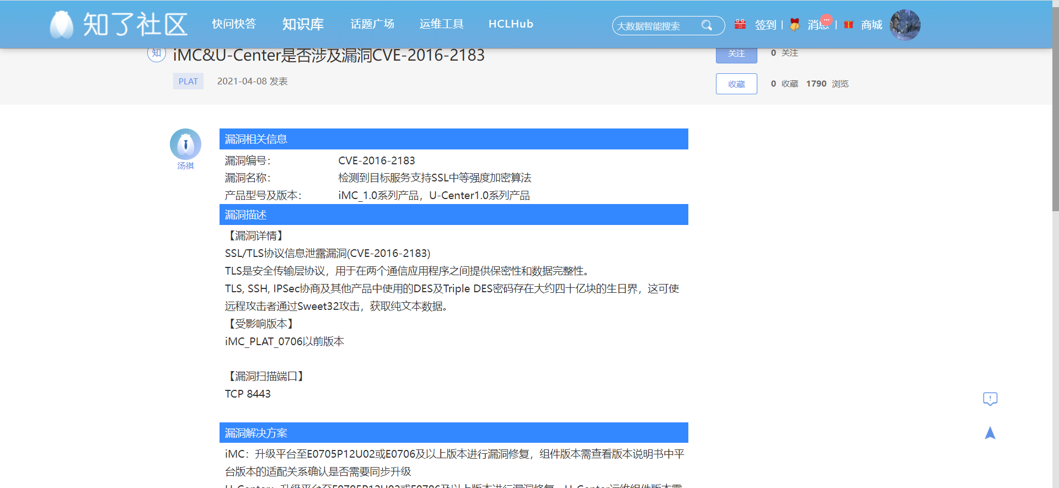Open 知识库 menu
Image resolution: width=1059 pixels, height=488 pixels.
click(x=303, y=24)
